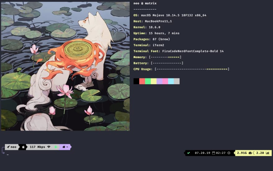Click the green status dot in prompt

click(x=56, y=147)
